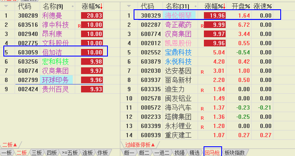This screenshot has height=156, width=295.
Task: Switch to the 三板 tab
Action: coord(37,153)
